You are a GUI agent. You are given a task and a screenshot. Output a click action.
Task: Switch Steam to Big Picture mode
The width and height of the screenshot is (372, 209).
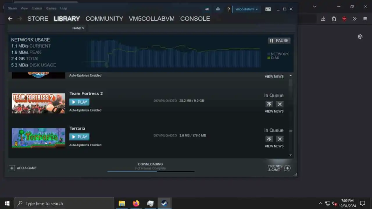[x=268, y=9]
